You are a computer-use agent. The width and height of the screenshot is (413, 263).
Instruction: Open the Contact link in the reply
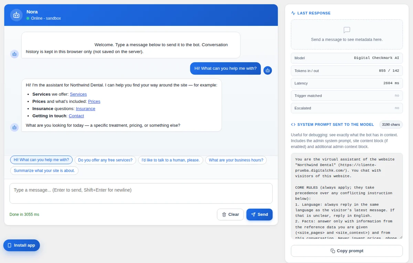(x=76, y=116)
